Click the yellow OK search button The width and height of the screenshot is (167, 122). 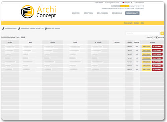click(162, 33)
